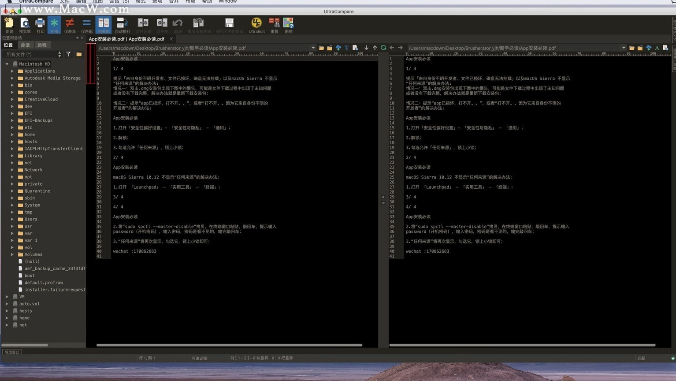Click the 可滚动图 status bar entry
The width and height of the screenshot is (676, 381).
point(200,358)
